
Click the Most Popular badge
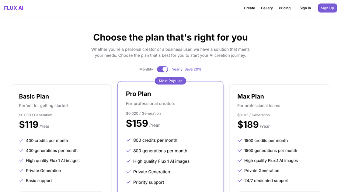pos(170,81)
